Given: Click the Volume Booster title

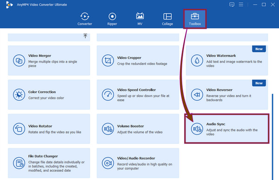Looking at the screenshot, I should (x=130, y=126).
